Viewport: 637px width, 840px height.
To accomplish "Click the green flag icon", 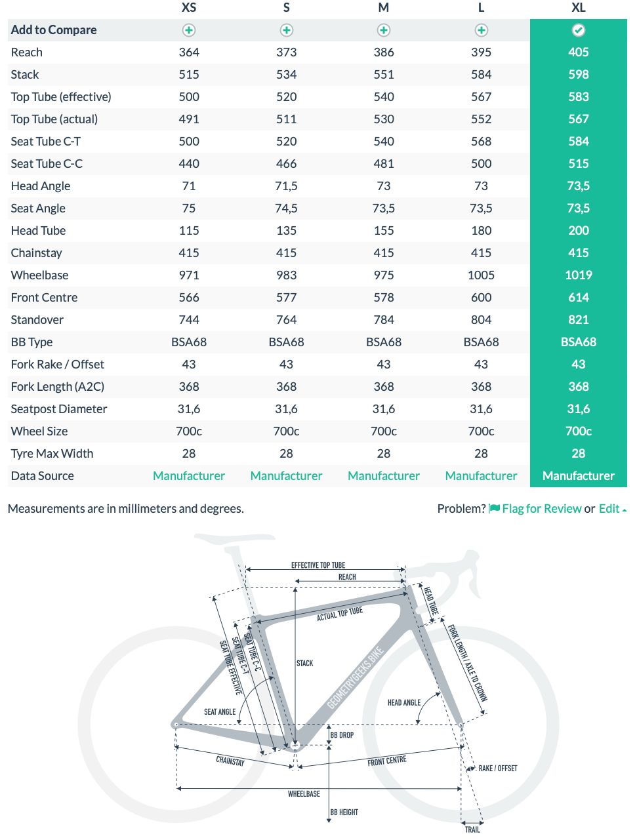I will pos(495,508).
